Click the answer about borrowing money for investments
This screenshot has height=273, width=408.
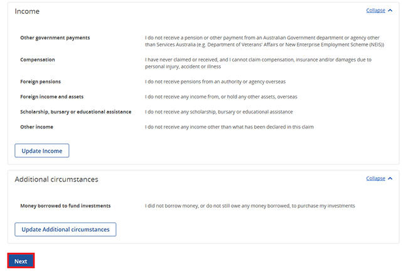click(250, 206)
